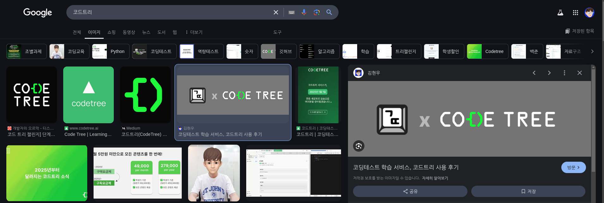This screenshot has height=203, width=604.
Task: Filter by 코딩교육 chip
Action: (x=69, y=51)
